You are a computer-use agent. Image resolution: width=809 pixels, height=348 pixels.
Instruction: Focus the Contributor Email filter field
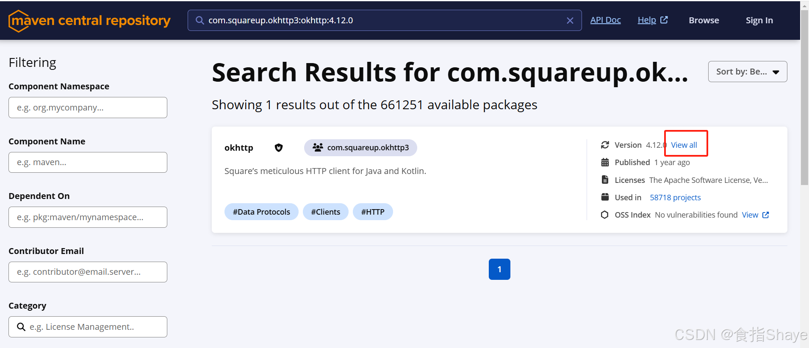(x=88, y=272)
